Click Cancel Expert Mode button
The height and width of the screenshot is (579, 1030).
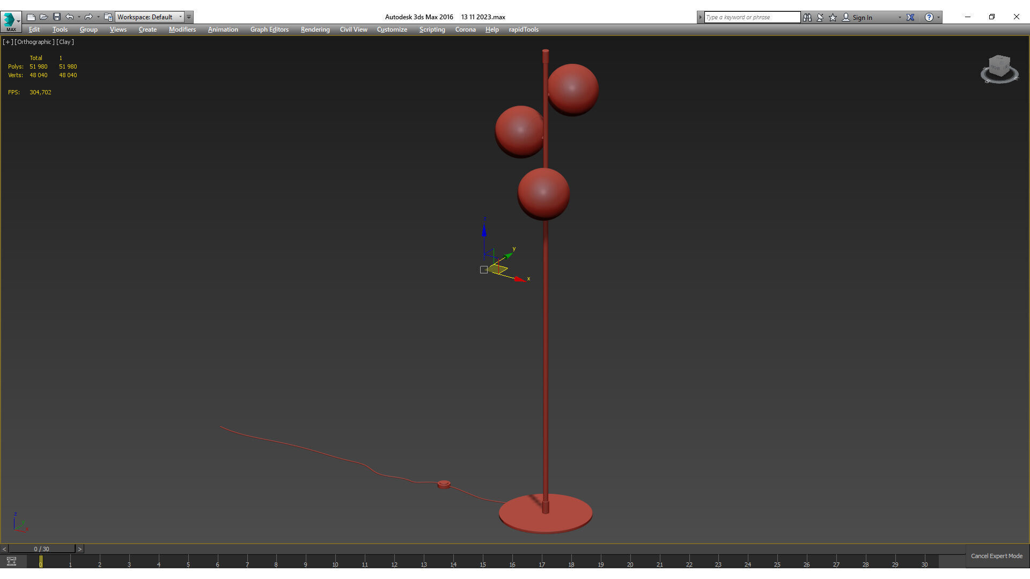point(996,556)
